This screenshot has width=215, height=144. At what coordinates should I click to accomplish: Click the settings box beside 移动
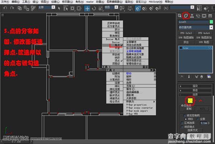155,74
